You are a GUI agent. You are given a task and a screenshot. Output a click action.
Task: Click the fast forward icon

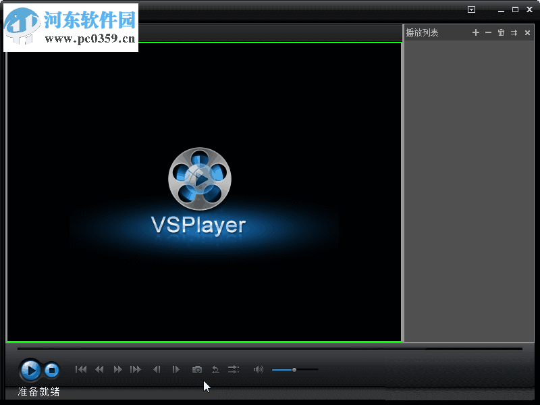117,369
